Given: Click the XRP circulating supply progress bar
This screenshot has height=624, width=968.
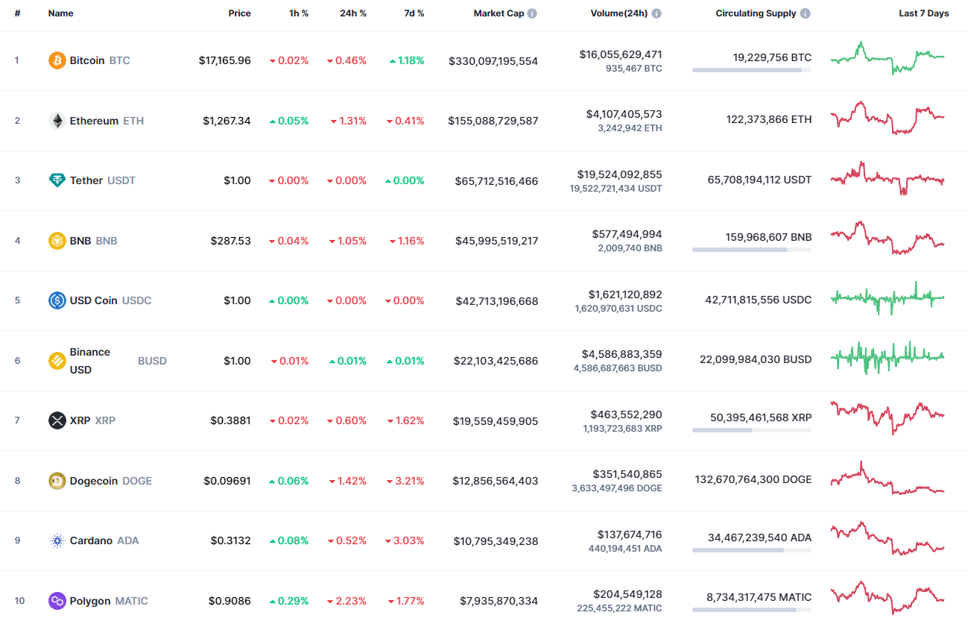Looking at the screenshot, I should pyautogui.click(x=752, y=430).
